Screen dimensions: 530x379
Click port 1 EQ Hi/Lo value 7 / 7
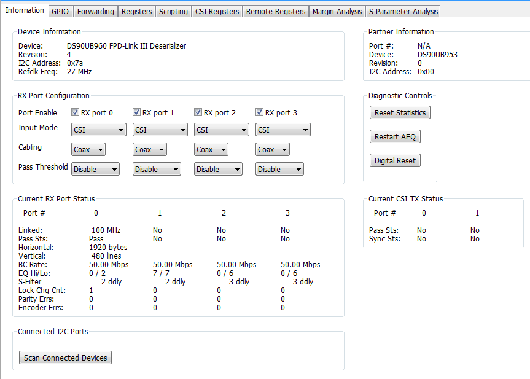tap(161, 273)
